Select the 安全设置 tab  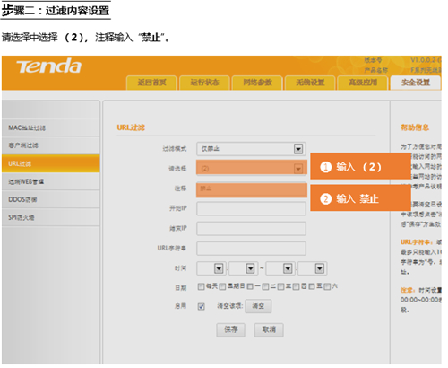click(416, 83)
